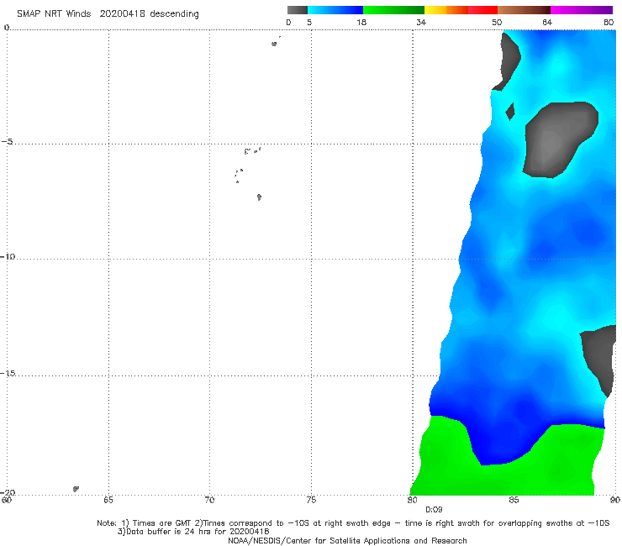The width and height of the screenshot is (622, 546).
Task: Click the "85" longitude axis label
Action: coord(514,500)
